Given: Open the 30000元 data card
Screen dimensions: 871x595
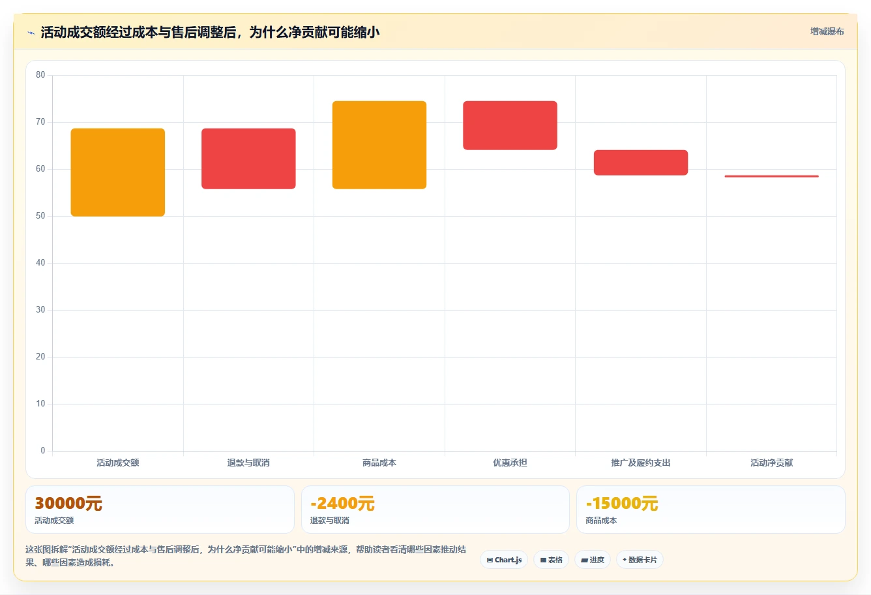Looking at the screenshot, I should 160,510.
